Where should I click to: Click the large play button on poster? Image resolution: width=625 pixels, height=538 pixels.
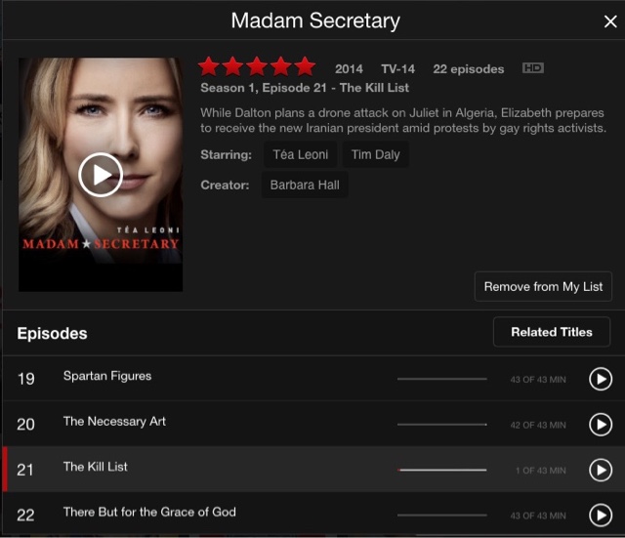101,175
